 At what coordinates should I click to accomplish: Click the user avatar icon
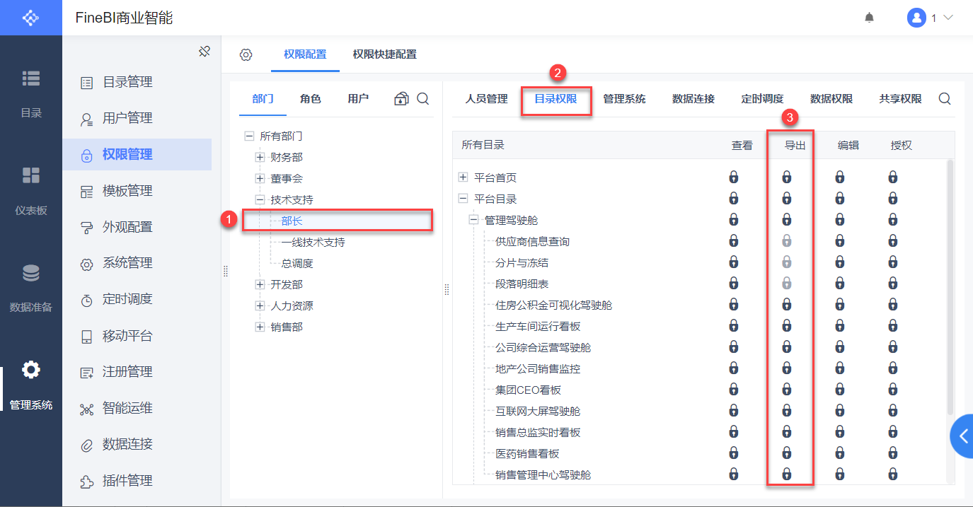click(x=916, y=18)
